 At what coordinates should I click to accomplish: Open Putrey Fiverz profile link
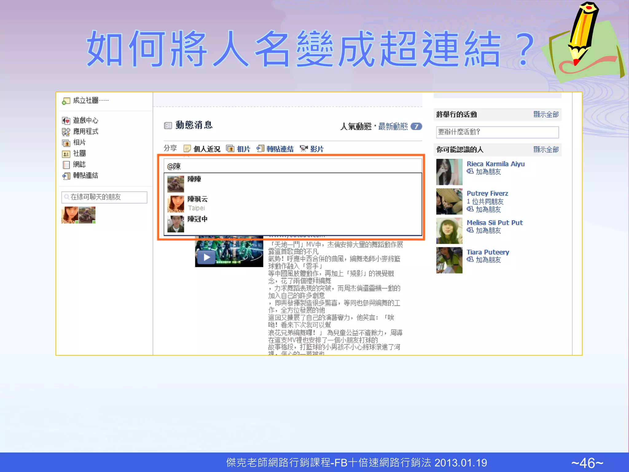pos(487,193)
